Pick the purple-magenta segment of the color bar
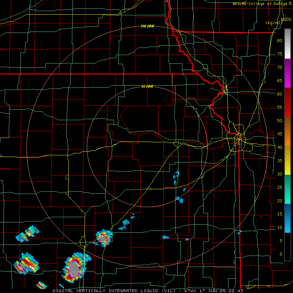The image size is (293, 293). [287, 73]
